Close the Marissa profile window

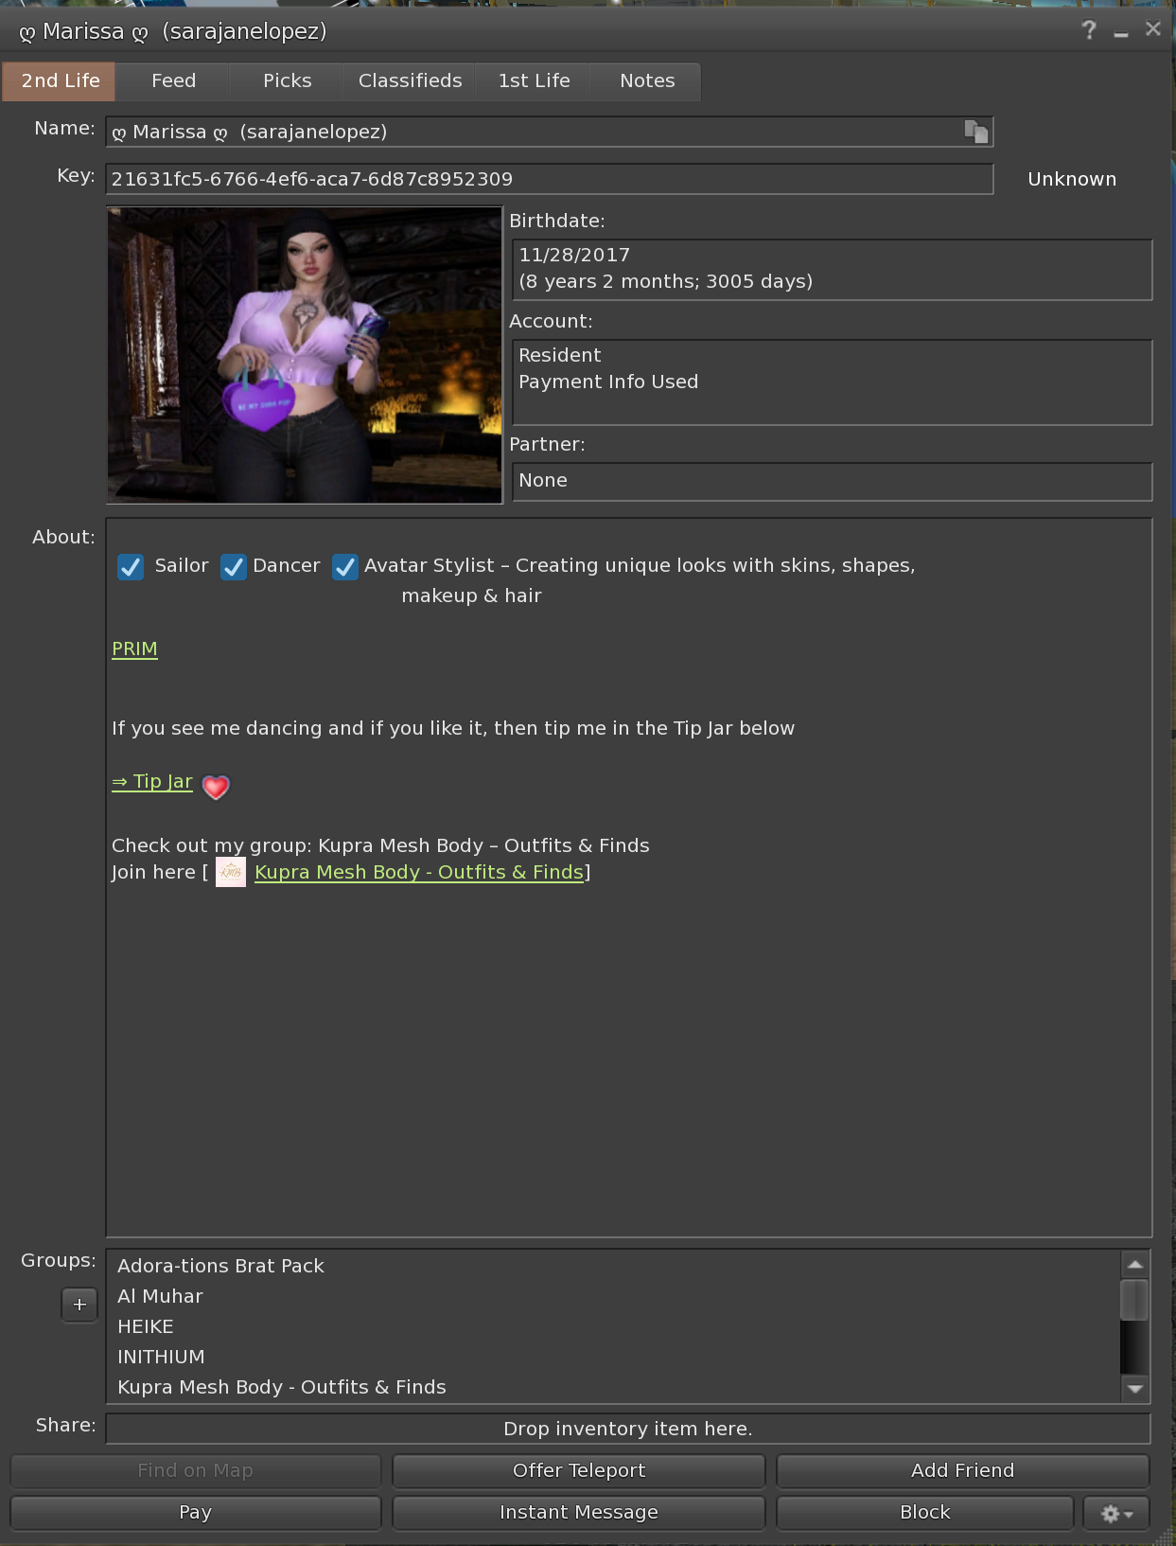(1152, 29)
